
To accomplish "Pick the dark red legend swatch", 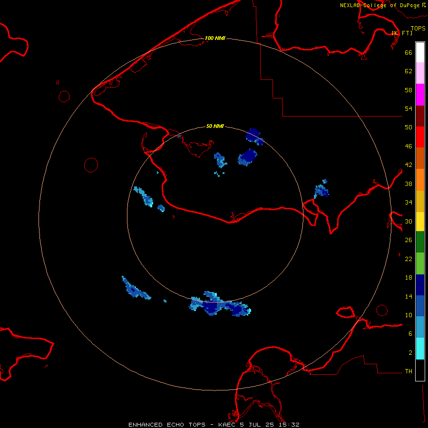I will (420, 116).
